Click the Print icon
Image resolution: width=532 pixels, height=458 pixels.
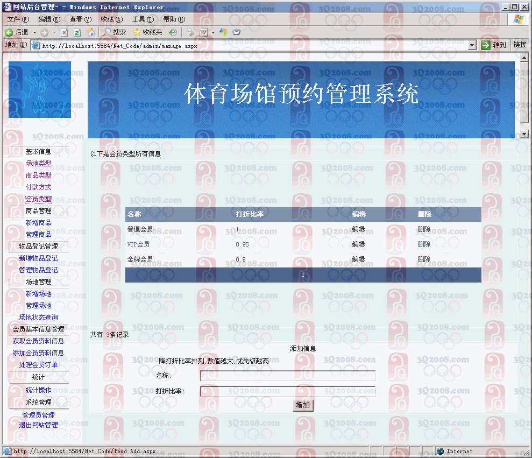pyautogui.click(x=190, y=32)
